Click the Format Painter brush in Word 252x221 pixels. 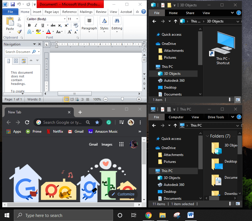19,32
